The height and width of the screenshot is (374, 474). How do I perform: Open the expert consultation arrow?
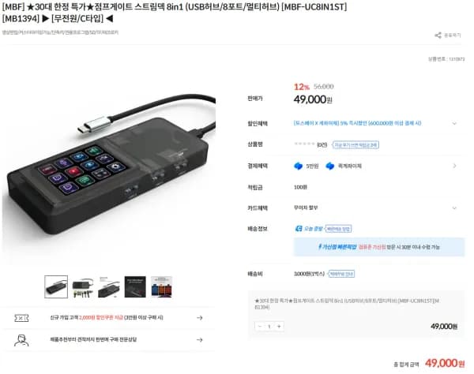[x=200, y=340]
